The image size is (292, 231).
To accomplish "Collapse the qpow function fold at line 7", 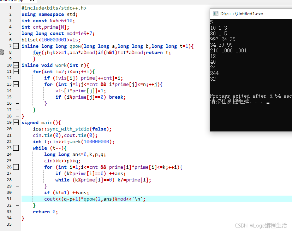I will pos(16,46).
